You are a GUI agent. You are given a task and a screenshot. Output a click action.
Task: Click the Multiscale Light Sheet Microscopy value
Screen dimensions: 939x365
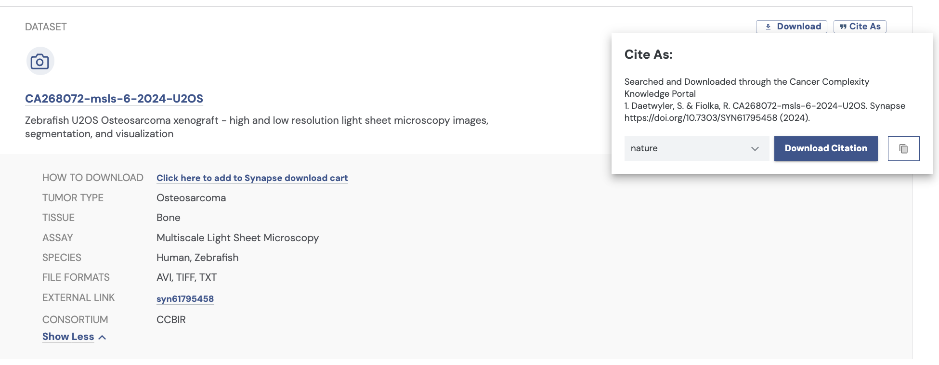coord(237,238)
